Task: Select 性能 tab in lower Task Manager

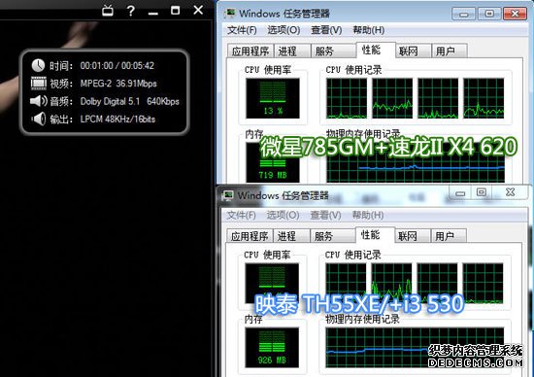Action: [375, 235]
